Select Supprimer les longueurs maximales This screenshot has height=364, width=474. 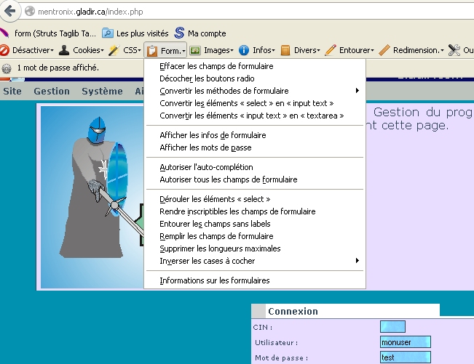255,248
